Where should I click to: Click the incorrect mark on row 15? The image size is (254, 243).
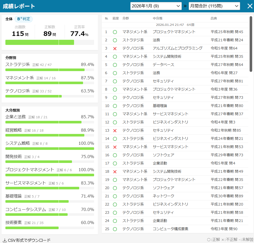[x=115, y=147]
